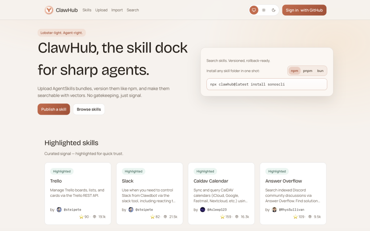Click the Answer Overflow description text

pyautogui.click(x=293, y=195)
